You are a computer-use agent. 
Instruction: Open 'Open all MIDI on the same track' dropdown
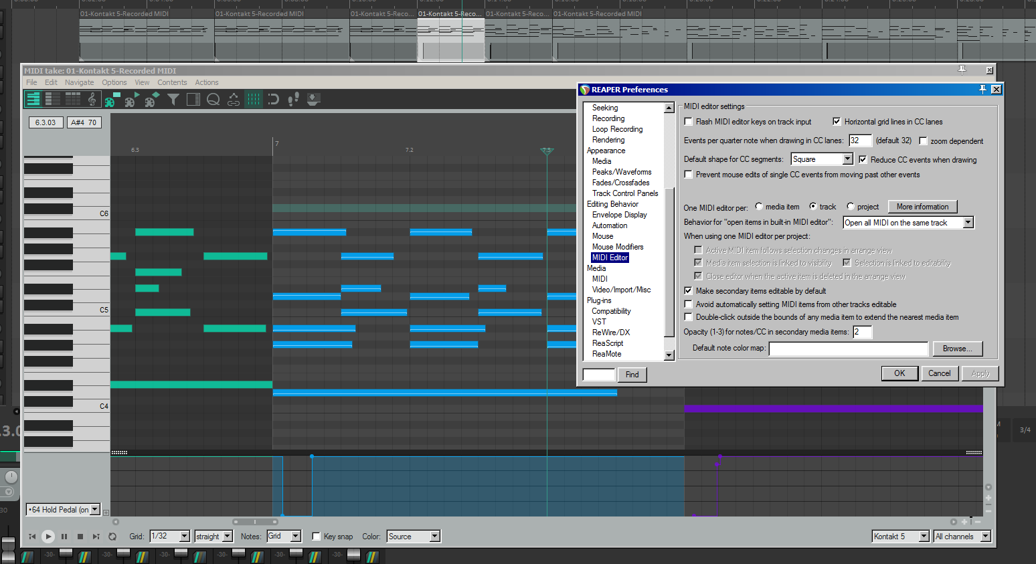[x=908, y=223]
